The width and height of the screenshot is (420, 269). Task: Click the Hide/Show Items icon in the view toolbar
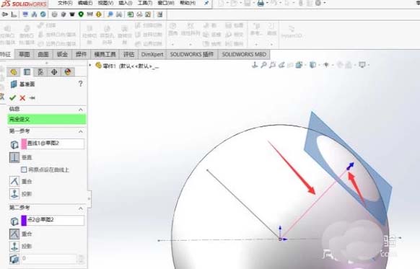326,65
